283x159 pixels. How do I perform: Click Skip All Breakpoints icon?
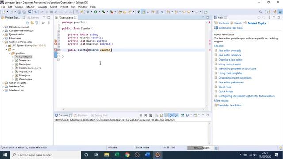[35, 12]
